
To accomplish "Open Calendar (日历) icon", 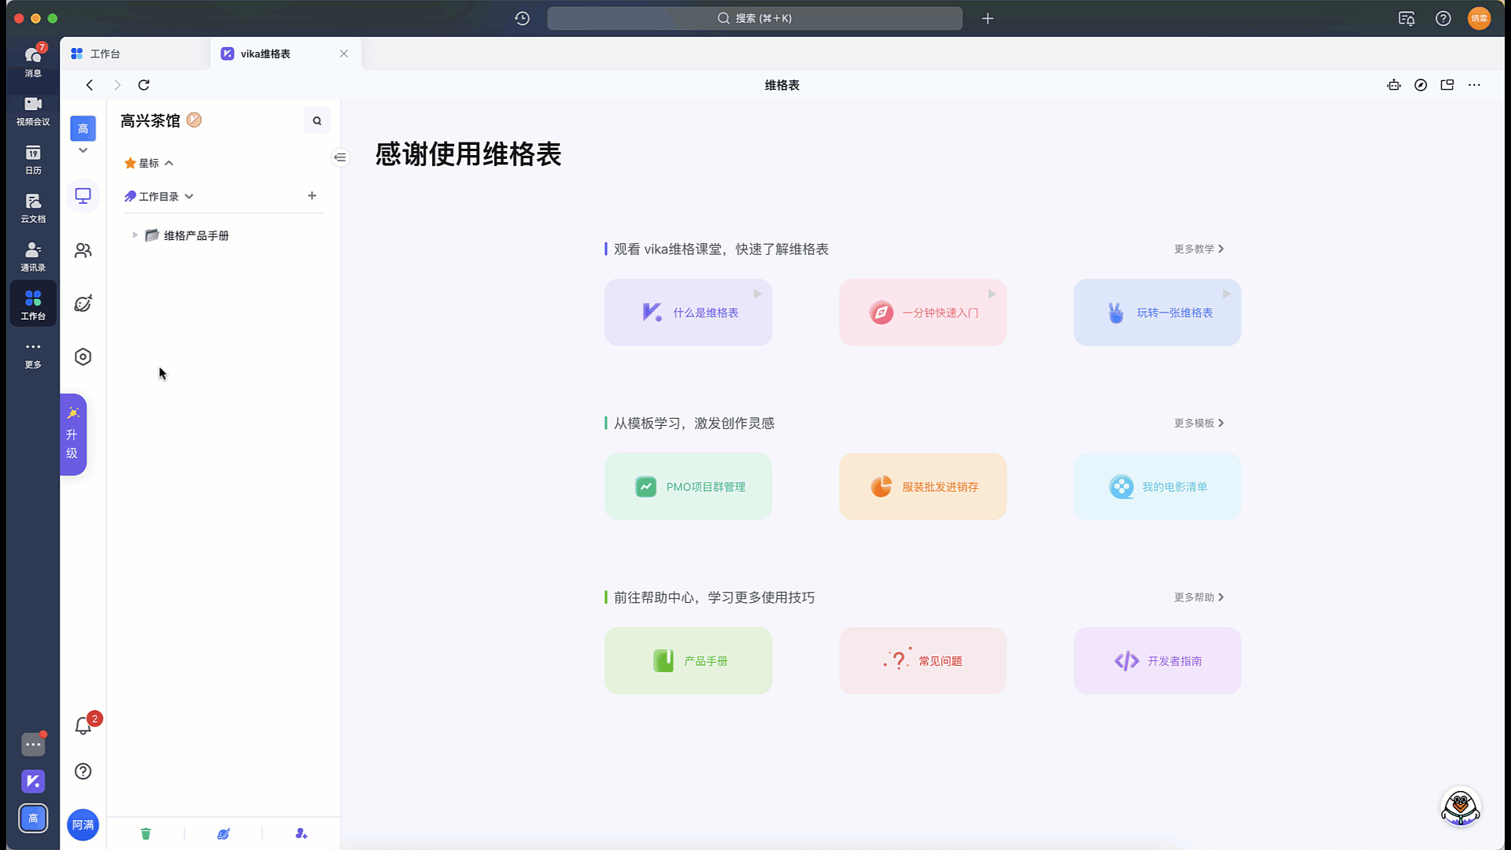I will (x=33, y=160).
